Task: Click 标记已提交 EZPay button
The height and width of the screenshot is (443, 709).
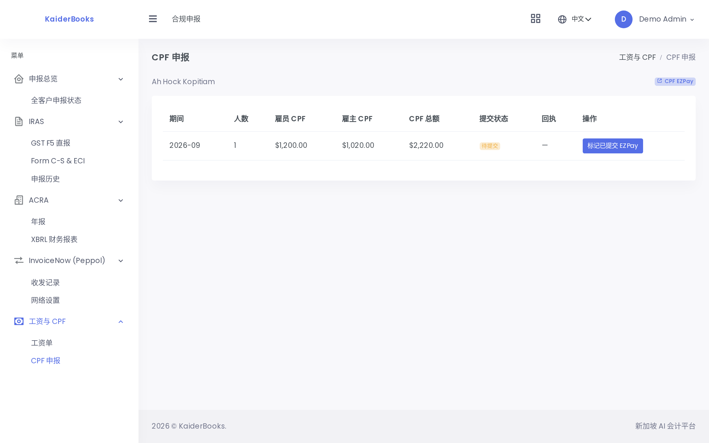Action: pos(613,146)
